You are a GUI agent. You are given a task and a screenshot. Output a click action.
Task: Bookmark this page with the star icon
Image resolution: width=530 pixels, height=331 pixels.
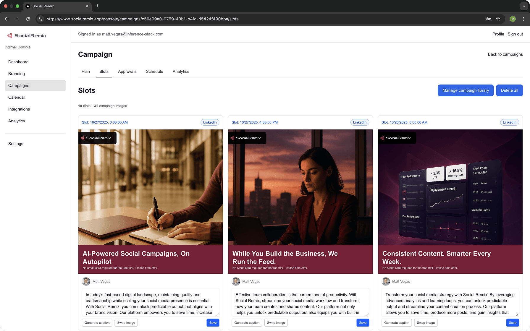(x=498, y=19)
